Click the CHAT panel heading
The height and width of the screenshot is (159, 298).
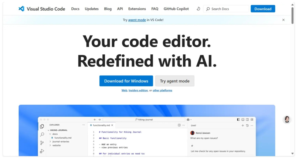[194, 126]
